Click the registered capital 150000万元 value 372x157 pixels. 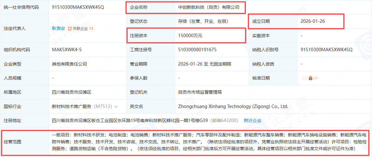[190, 36]
